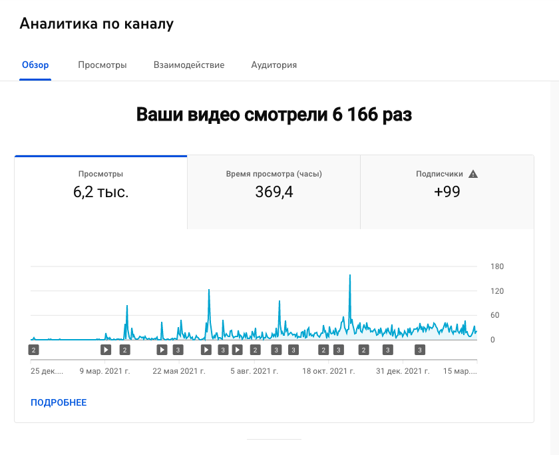Image resolution: width=559 pixels, height=455 pixels.
Task: Click the last '2' marker on the timeline
Action: [363, 350]
